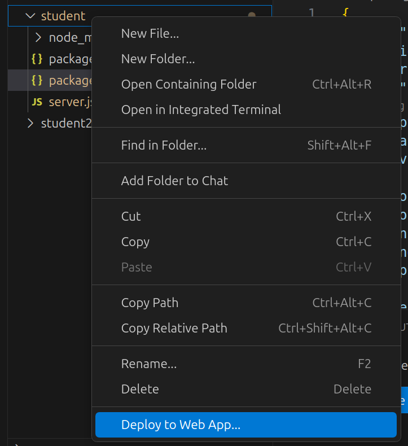The height and width of the screenshot is (446, 408).
Task: Select Cut in the context menu
Action: click(131, 216)
